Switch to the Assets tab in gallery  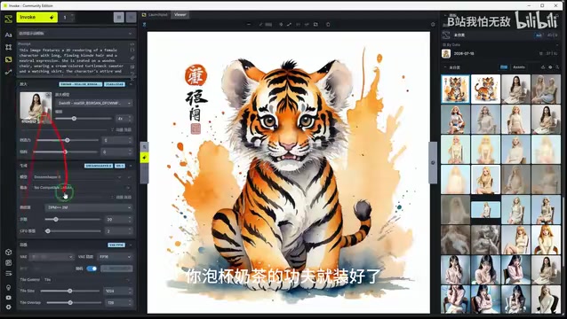pos(519,67)
